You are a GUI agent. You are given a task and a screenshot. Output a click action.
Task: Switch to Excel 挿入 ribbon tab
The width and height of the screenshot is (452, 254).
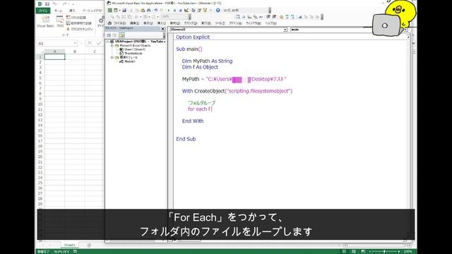[72, 11]
